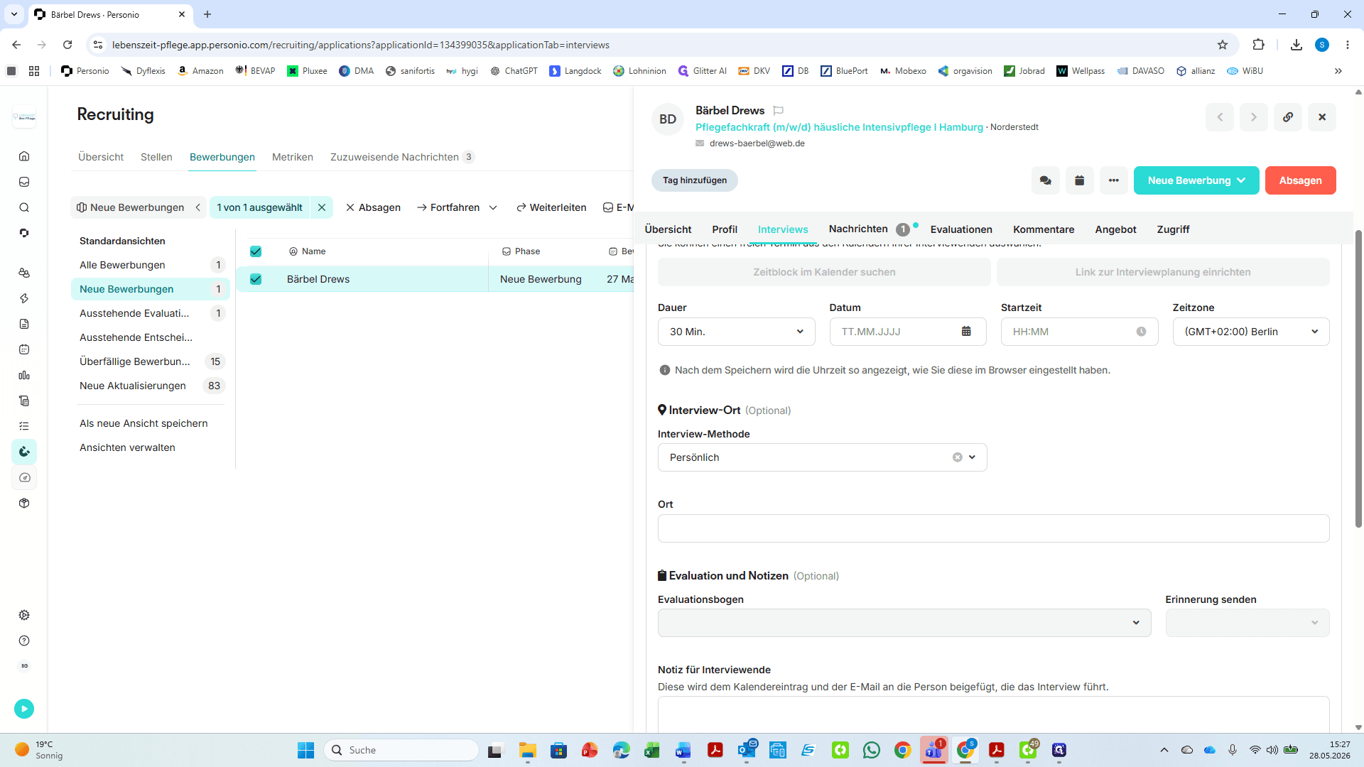Click the Weiterleiten toolbar button
The width and height of the screenshot is (1364, 767).
[551, 207]
